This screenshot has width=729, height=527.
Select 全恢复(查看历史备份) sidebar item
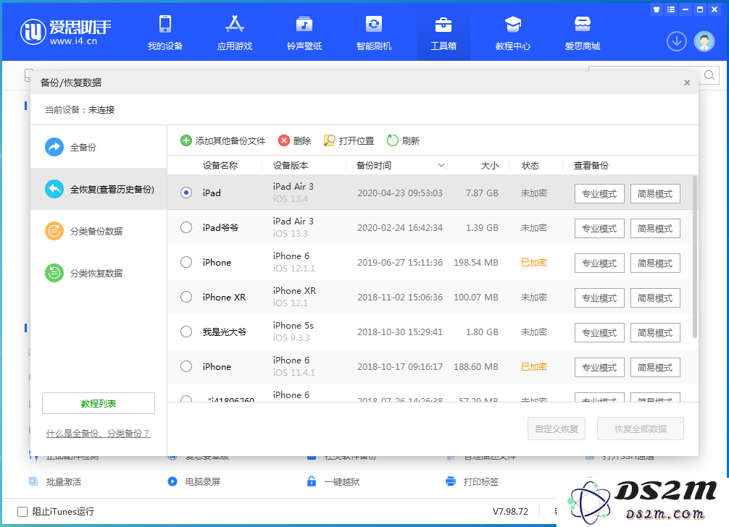tap(99, 189)
